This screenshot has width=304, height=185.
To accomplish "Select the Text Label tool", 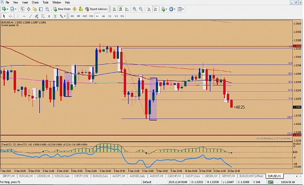I will point(55,16).
